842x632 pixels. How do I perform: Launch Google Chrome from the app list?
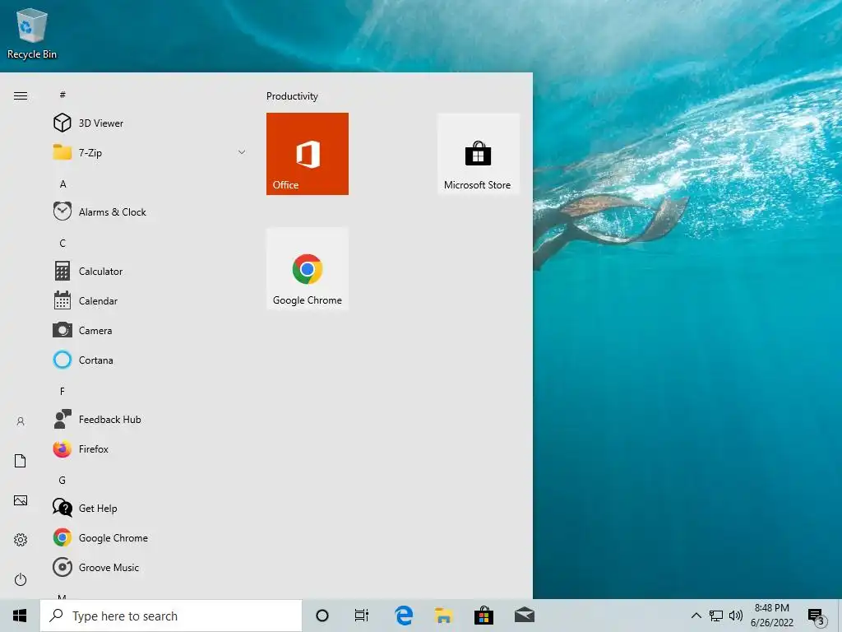point(150,538)
